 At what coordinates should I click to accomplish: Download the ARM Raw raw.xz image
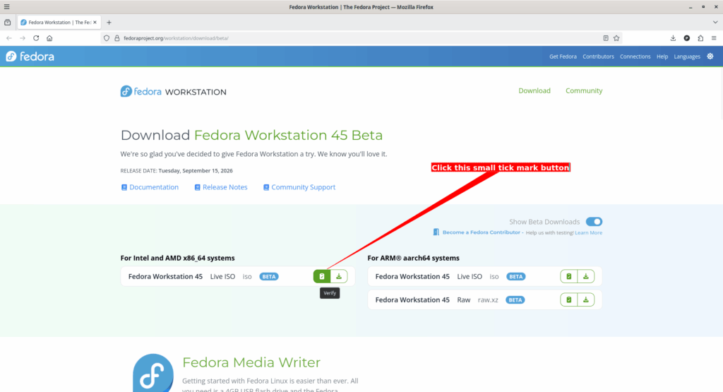pos(585,299)
